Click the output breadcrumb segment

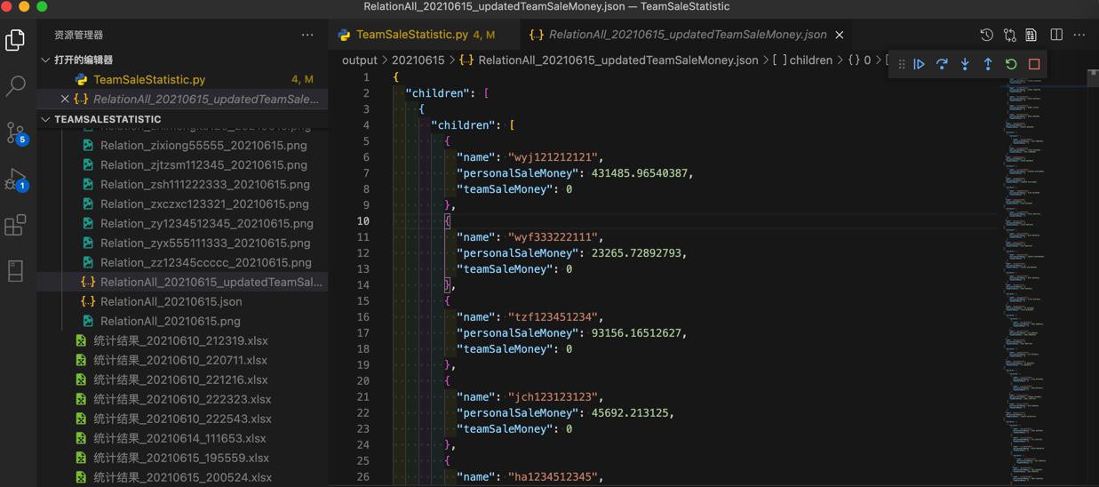[x=360, y=60]
